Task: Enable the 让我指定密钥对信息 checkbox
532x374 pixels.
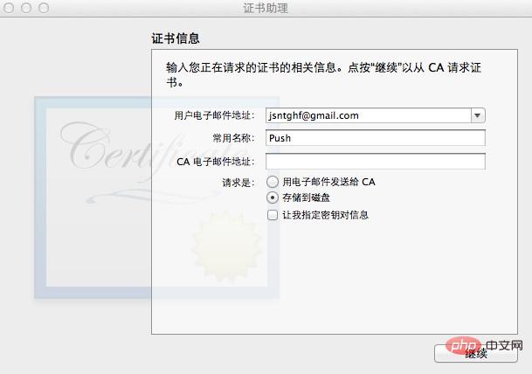Action: pos(273,215)
